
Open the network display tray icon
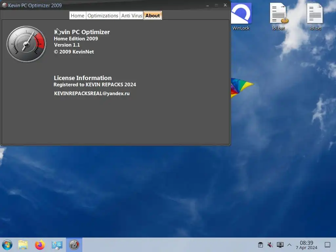(x=280, y=245)
